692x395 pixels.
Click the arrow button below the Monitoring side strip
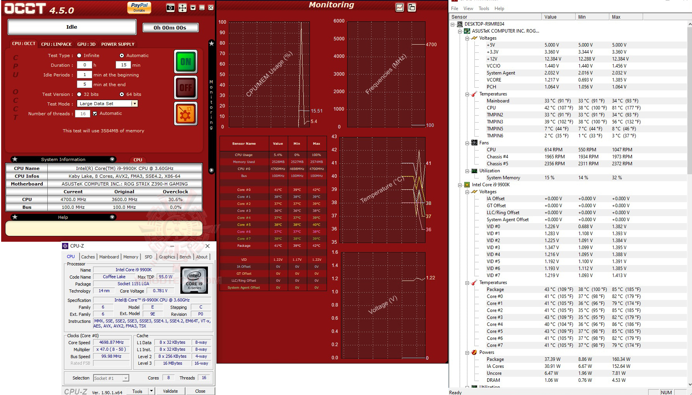[211, 170]
